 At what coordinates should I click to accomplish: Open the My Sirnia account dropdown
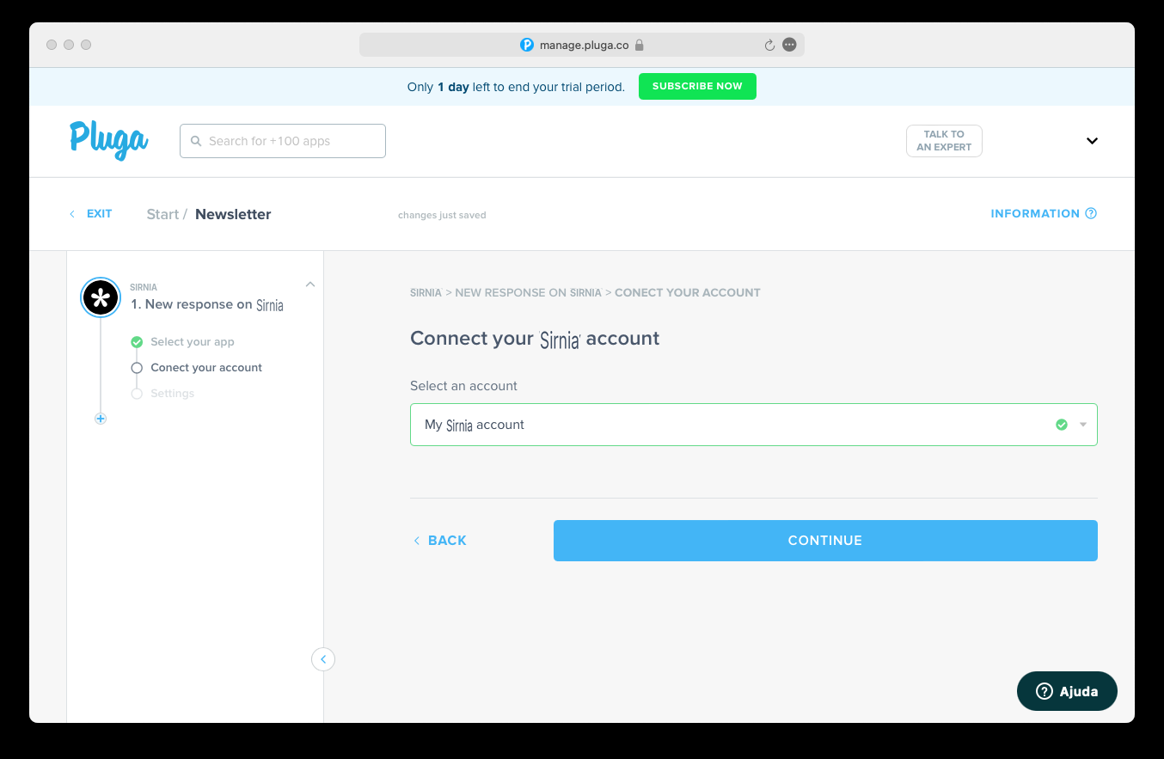click(x=754, y=425)
